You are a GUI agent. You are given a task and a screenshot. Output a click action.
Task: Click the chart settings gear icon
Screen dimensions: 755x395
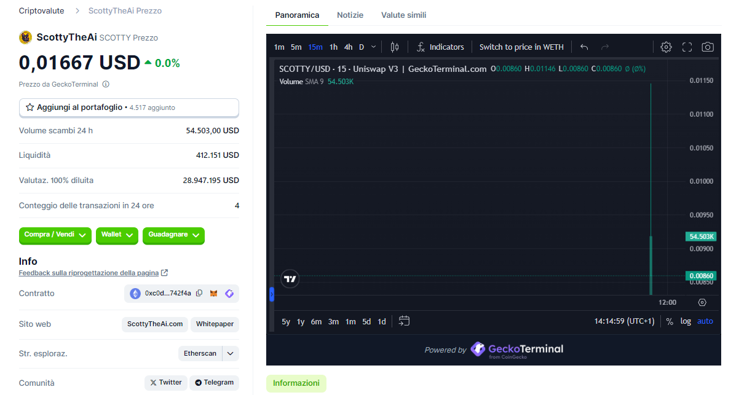(x=666, y=47)
